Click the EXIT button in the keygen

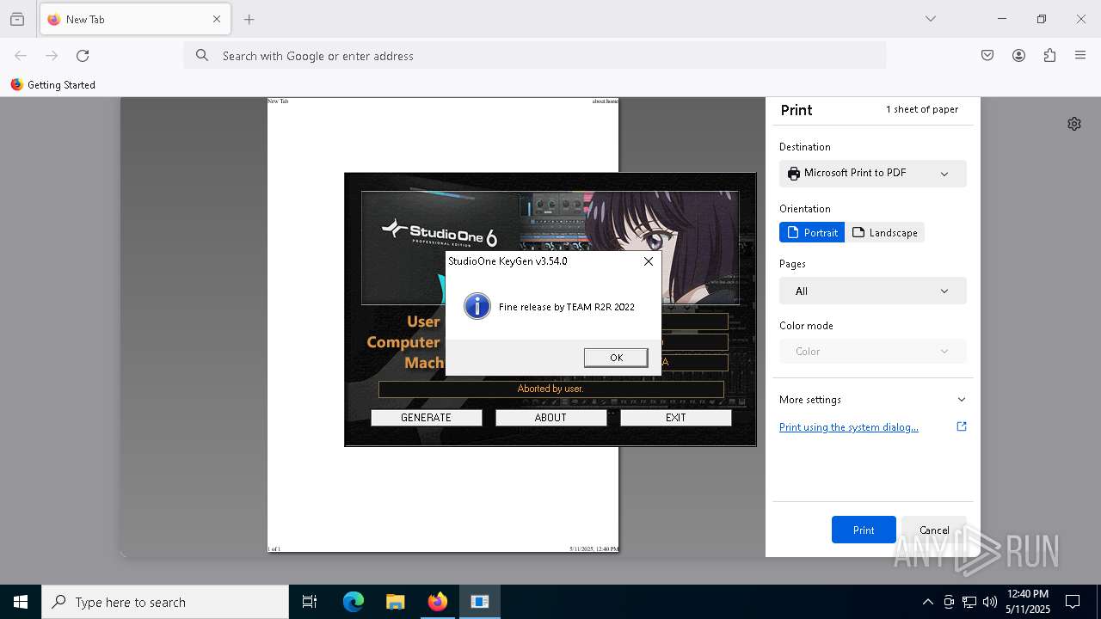675,418
